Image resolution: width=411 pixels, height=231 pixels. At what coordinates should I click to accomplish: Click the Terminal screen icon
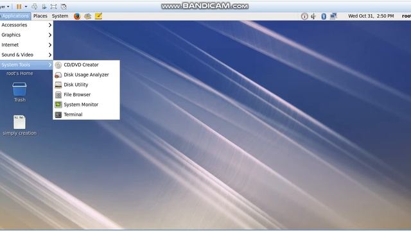(x=58, y=115)
